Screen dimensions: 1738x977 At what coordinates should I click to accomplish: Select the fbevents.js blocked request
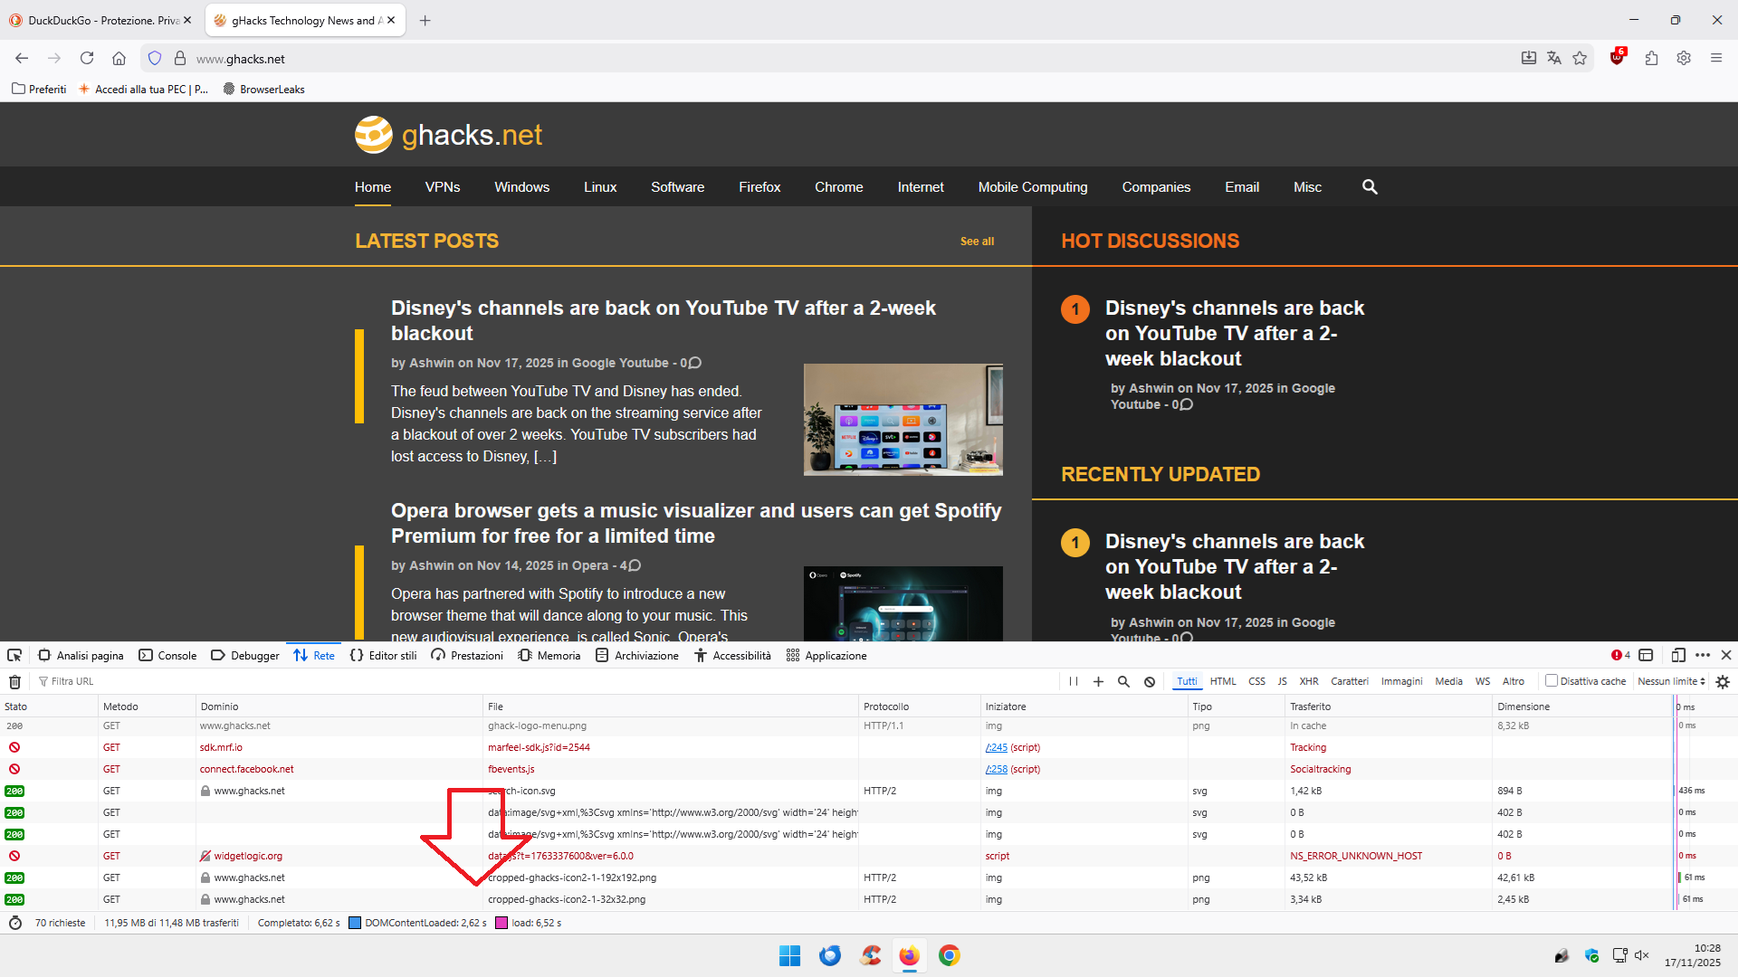pos(837,769)
